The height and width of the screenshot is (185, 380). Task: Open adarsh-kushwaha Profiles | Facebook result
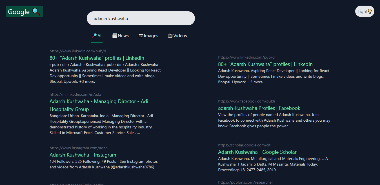click(259, 108)
